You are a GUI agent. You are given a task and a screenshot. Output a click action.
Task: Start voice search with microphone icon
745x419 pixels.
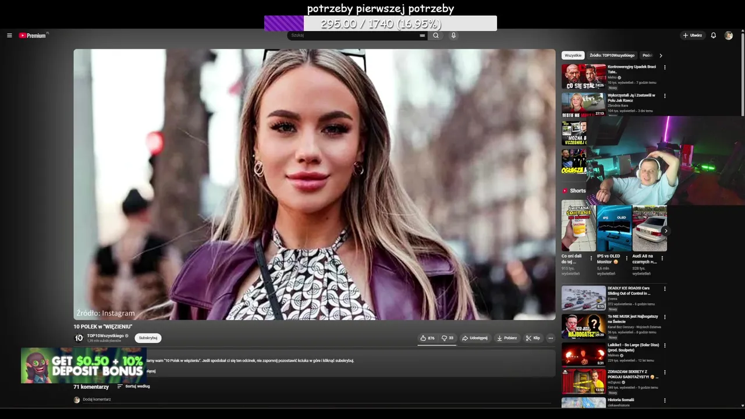453,35
